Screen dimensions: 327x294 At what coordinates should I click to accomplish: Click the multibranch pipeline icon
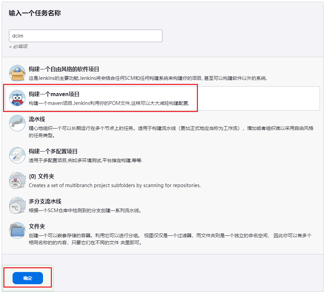[x=17, y=205]
